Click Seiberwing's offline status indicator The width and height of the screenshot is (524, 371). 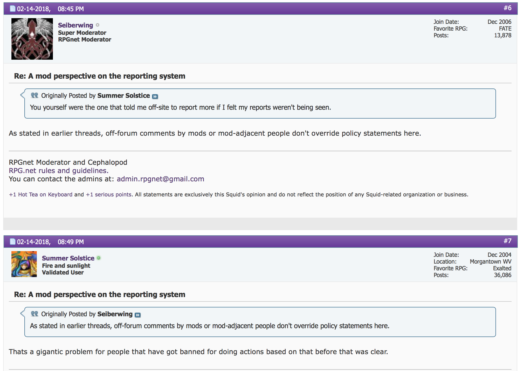98,25
